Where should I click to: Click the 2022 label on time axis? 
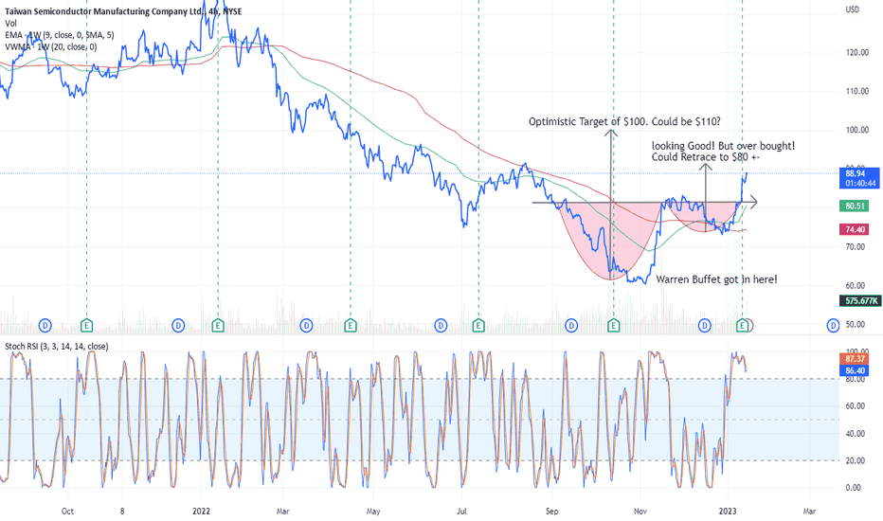point(201,511)
